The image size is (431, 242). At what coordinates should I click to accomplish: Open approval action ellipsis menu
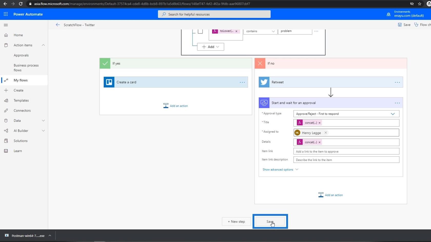point(397,103)
